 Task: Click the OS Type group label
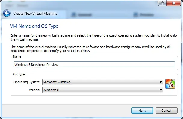(x=19, y=74)
